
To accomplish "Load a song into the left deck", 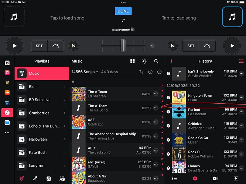I will pos(67,18).
